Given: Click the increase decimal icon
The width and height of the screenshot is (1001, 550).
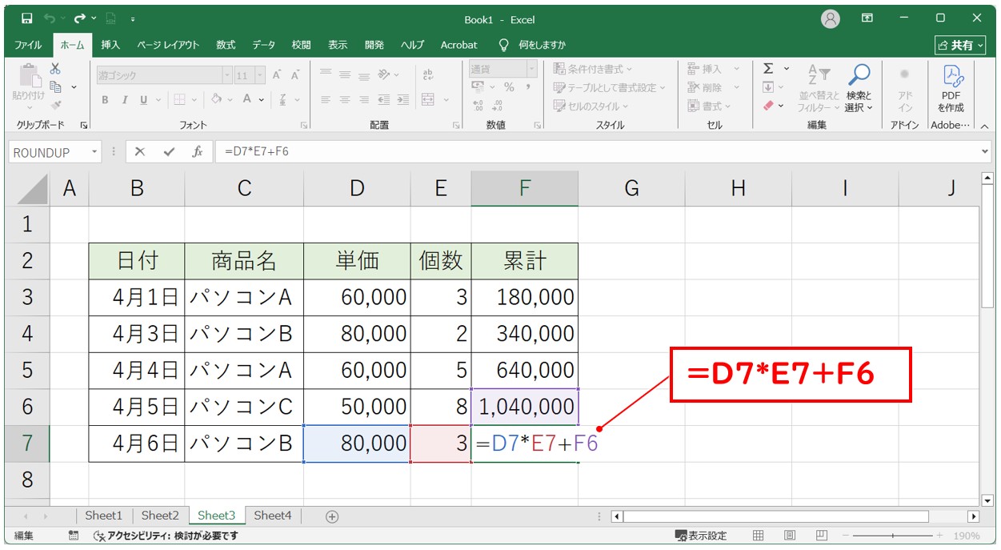Looking at the screenshot, I should (478, 105).
